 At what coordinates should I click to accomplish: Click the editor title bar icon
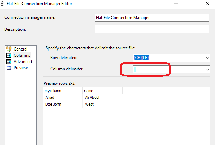tap(2, 3)
